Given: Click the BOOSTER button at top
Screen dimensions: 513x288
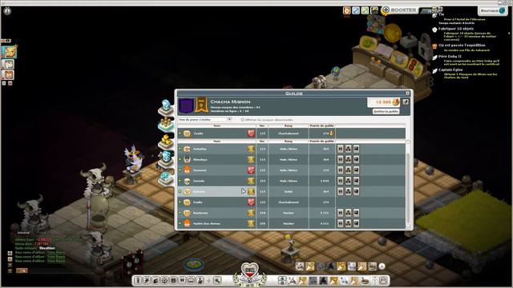Looking at the screenshot, I should 400,10.
